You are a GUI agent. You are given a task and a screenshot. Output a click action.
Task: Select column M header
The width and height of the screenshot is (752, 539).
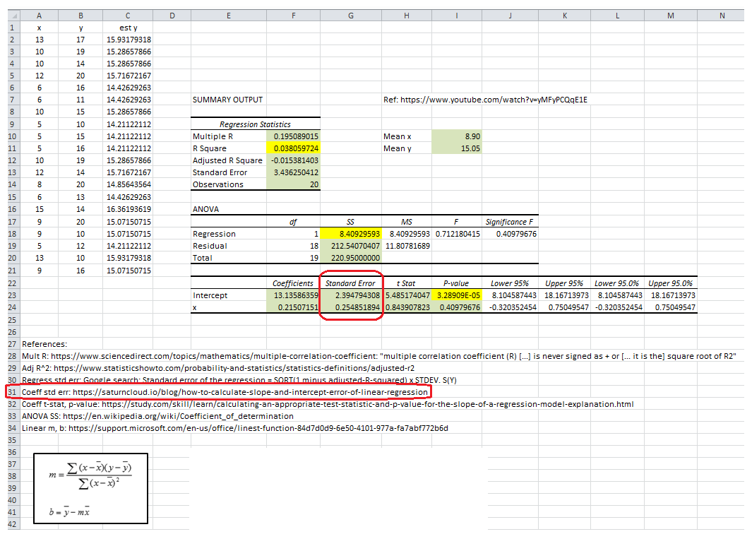pos(671,16)
